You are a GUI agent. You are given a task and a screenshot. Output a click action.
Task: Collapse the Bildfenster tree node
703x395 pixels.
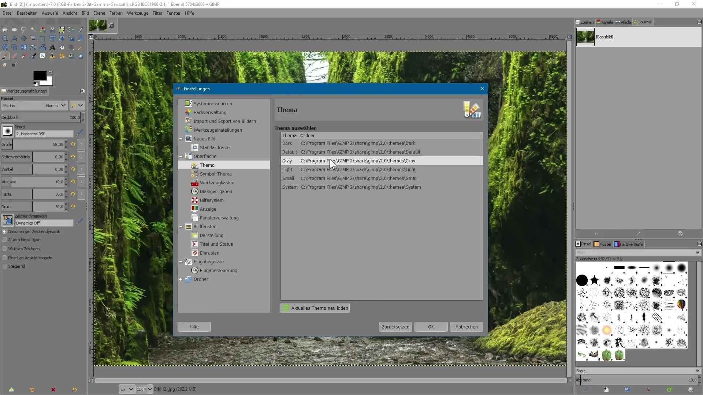(x=181, y=227)
